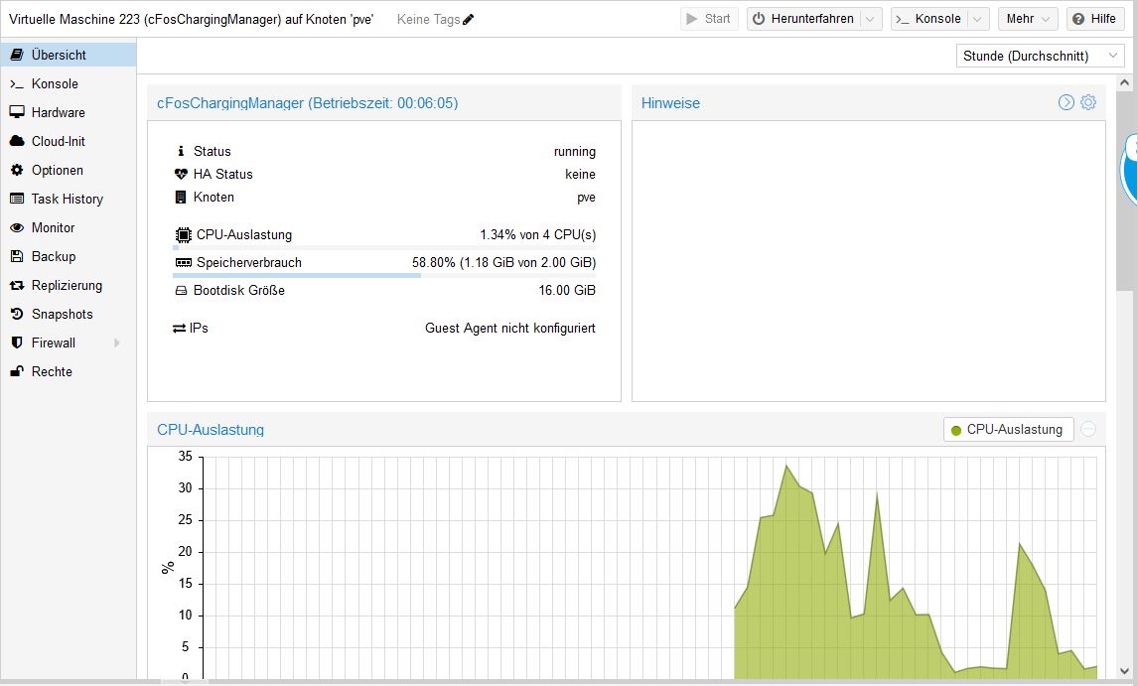Click inside the empty Hinweise notes area
Image resolution: width=1138 pixels, height=686 pixels.
(x=869, y=261)
